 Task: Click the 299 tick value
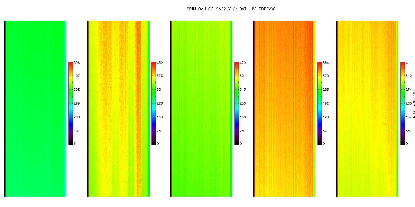coord(76,103)
